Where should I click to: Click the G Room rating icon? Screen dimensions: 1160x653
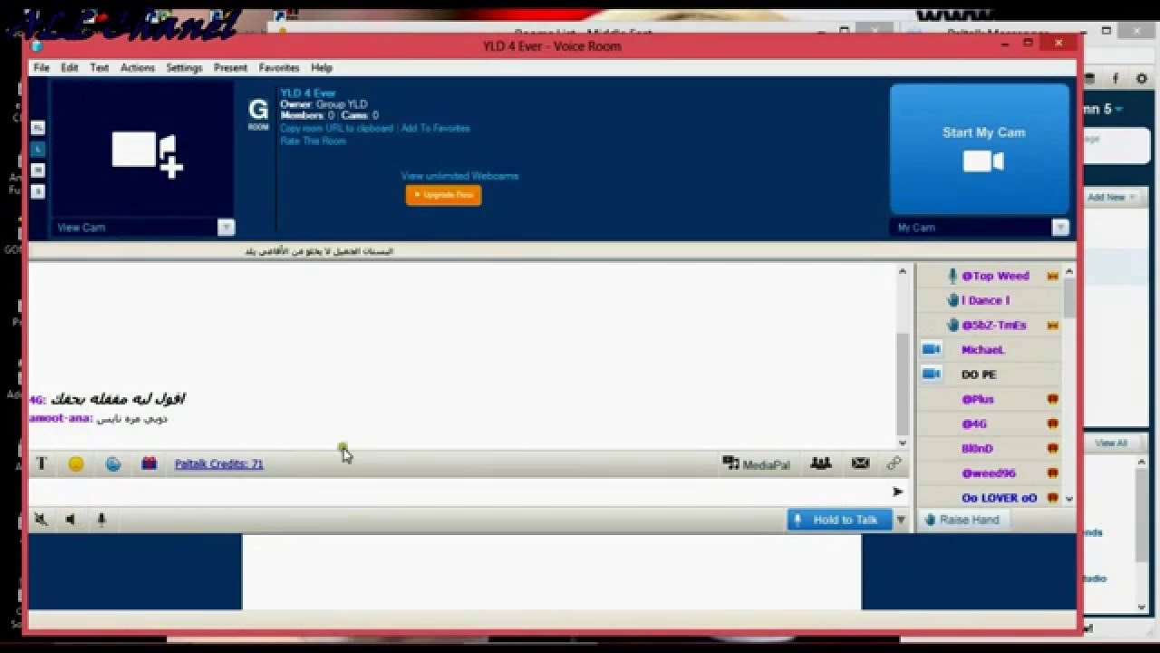point(258,113)
